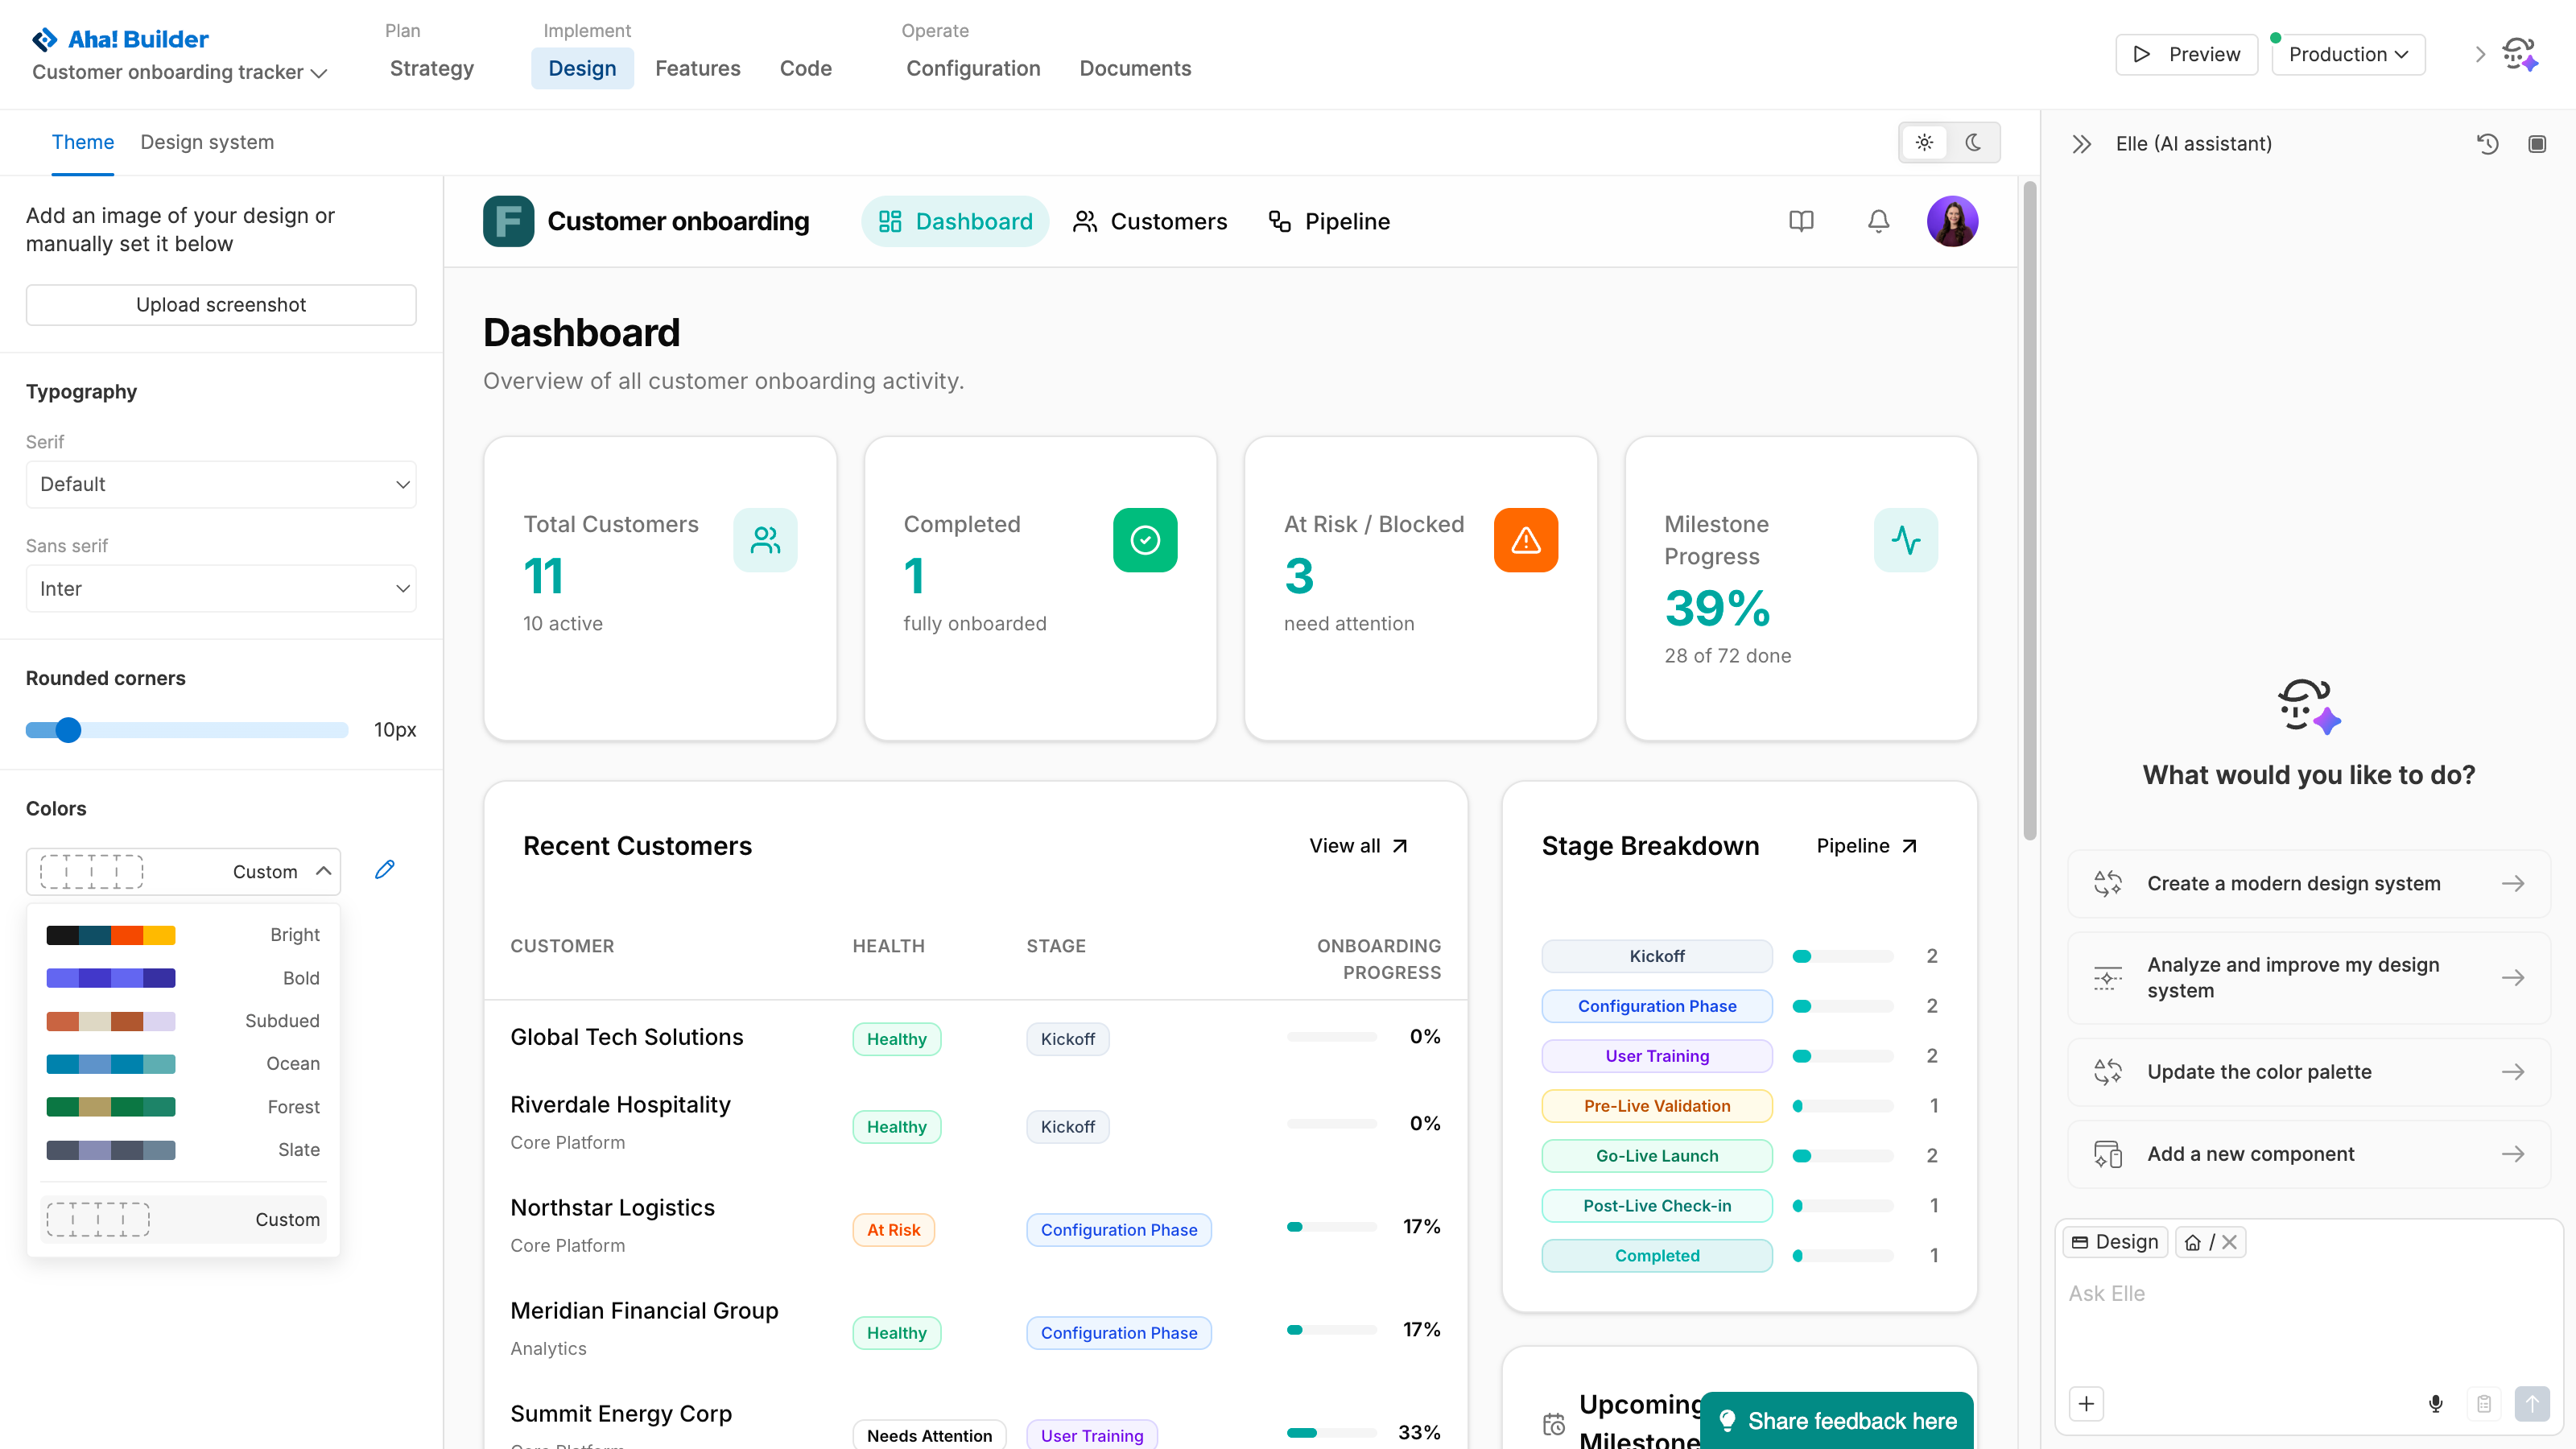Click Pipeline link in Stage Breakdown
Image resolution: width=2576 pixels, height=1449 pixels.
[1867, 846]
